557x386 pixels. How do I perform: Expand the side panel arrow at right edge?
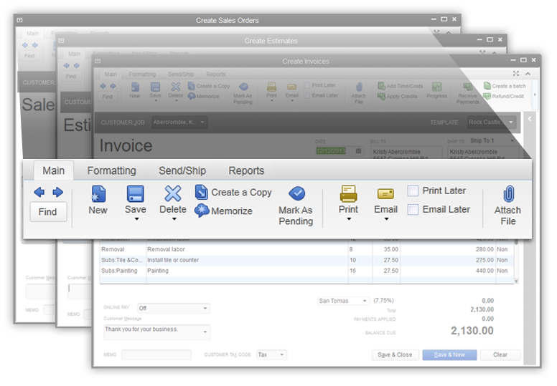click(530, 119)
